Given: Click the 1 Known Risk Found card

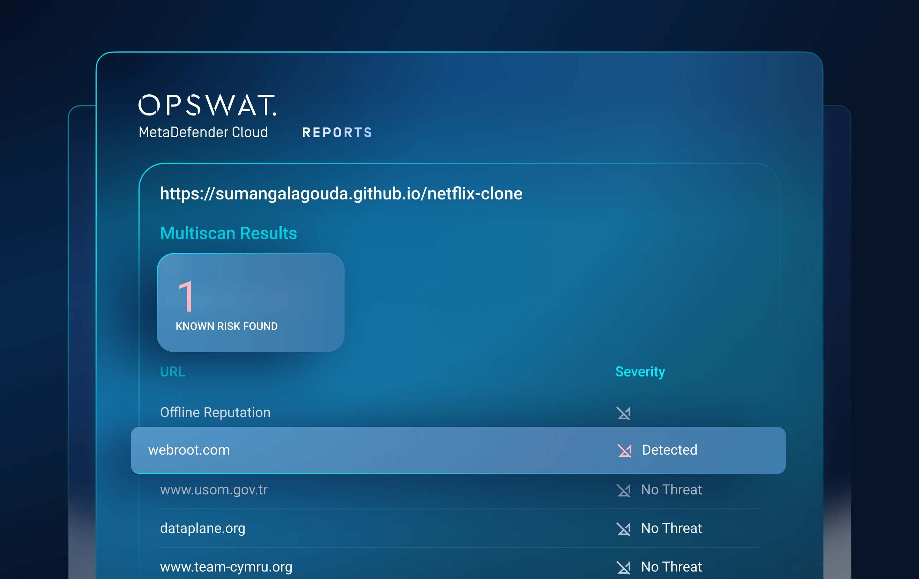Looking at the screenshot, I should coord(251,302).
